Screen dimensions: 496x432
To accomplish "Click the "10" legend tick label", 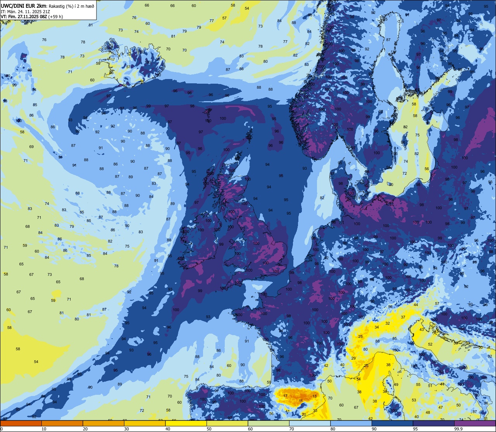I will pos(44,429).
